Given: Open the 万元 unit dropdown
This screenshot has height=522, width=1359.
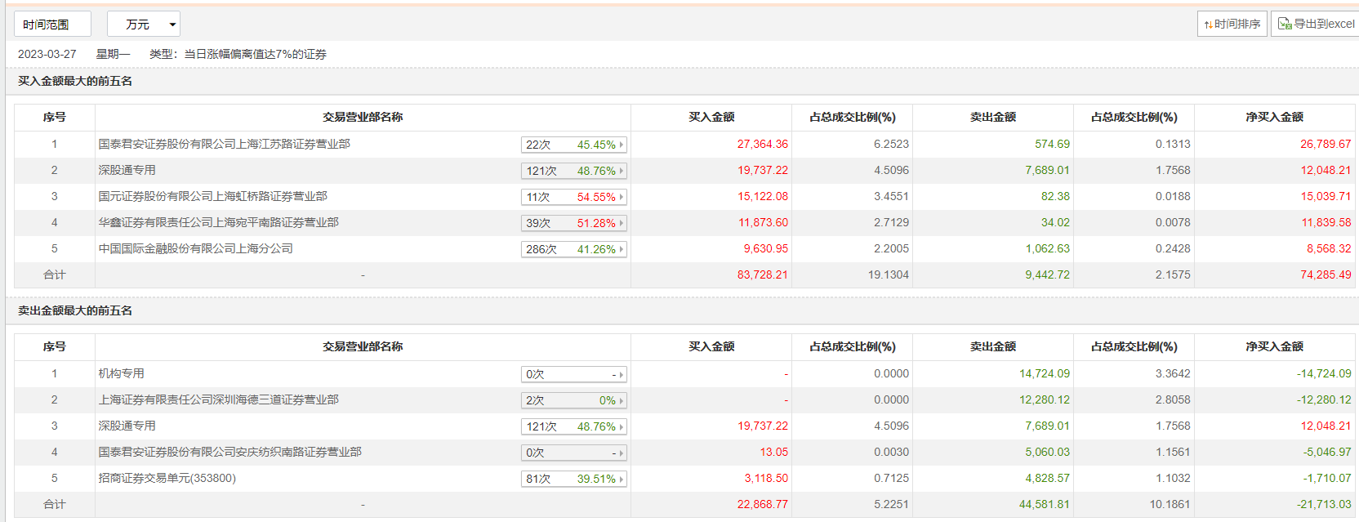Looking at the screenshot, I should pos(143,25).
